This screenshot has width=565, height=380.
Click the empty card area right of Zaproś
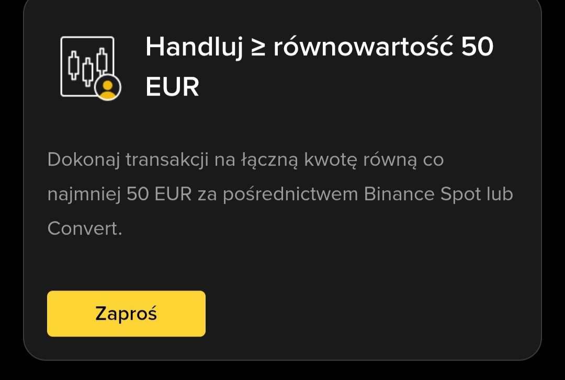371,314
